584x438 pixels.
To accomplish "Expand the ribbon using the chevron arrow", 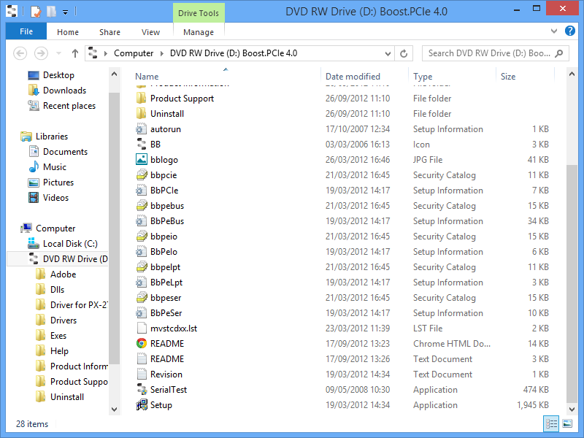I will click(553, 31).
